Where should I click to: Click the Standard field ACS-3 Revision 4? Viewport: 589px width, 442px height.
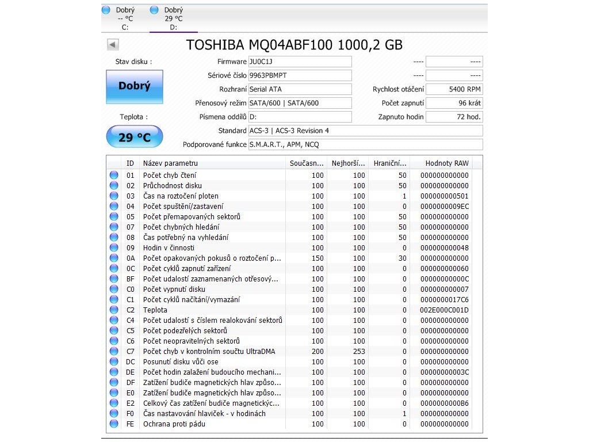pos(365,131)
